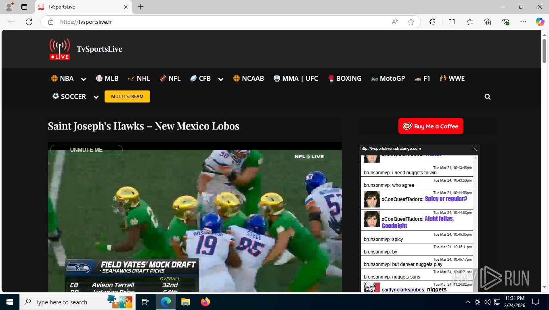Expand the SOCCER dropdown arrow
This screenshot has width=549, height=310.
[x=96, y=97]
